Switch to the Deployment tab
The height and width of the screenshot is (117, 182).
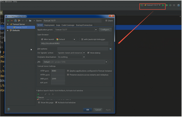tap(49, 25)
